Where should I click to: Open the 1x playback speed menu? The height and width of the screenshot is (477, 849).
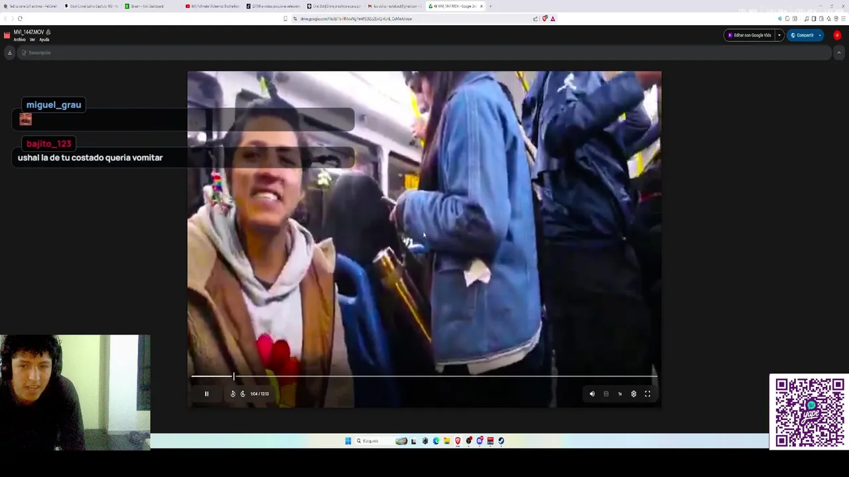click(x=620, y=394)
